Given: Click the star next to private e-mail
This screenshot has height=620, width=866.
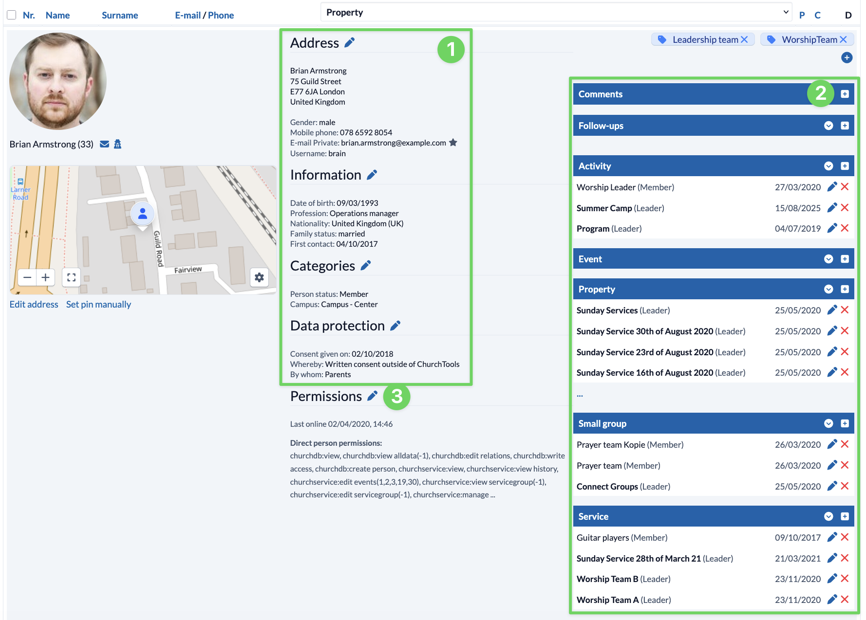Looking at the screenshot, I should [453, 143].
